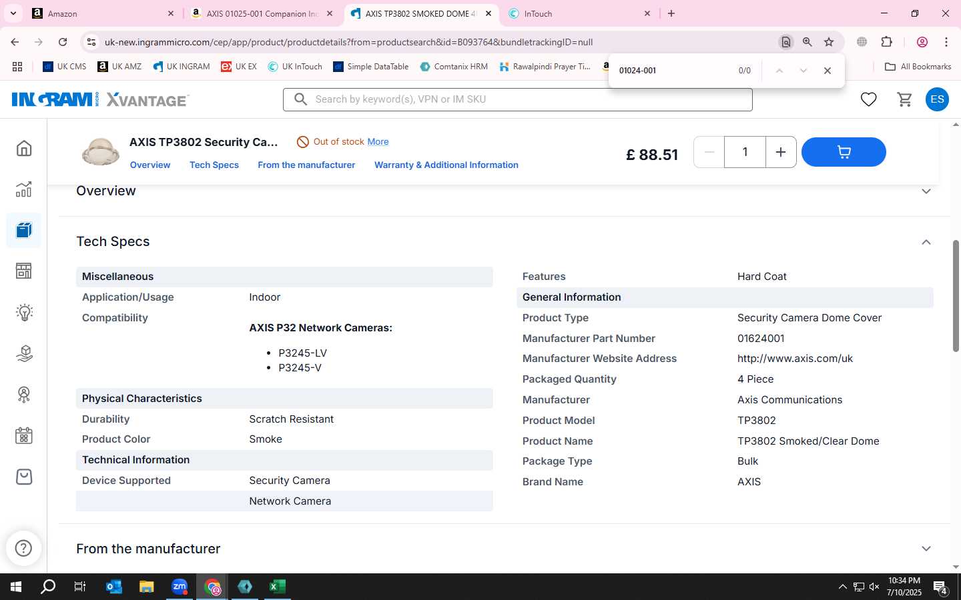Collapse the Tech Specs section chevron
961x600 pixels.
click(x=926, y=242)
